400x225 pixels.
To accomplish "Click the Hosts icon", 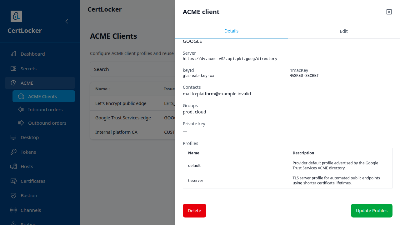I will tap(13, 166).
